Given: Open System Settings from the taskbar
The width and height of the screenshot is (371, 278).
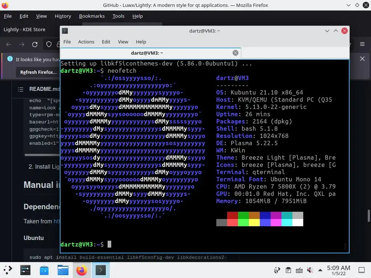Looking at the screenshot, I should [25, 270].
